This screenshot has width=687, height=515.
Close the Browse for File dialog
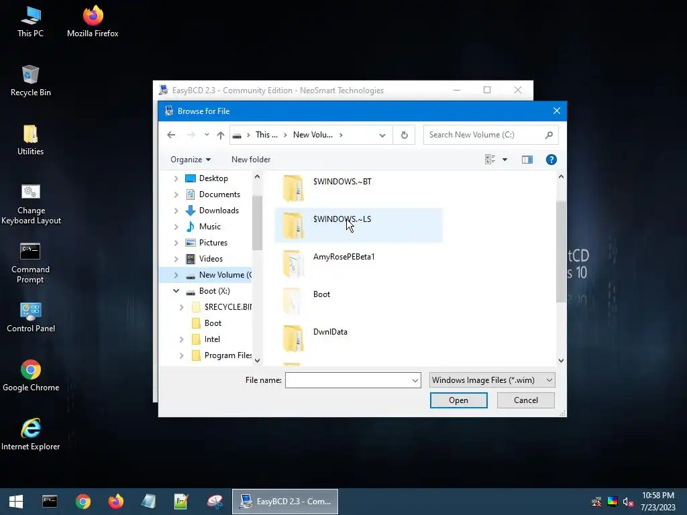(x=556, y=111)
